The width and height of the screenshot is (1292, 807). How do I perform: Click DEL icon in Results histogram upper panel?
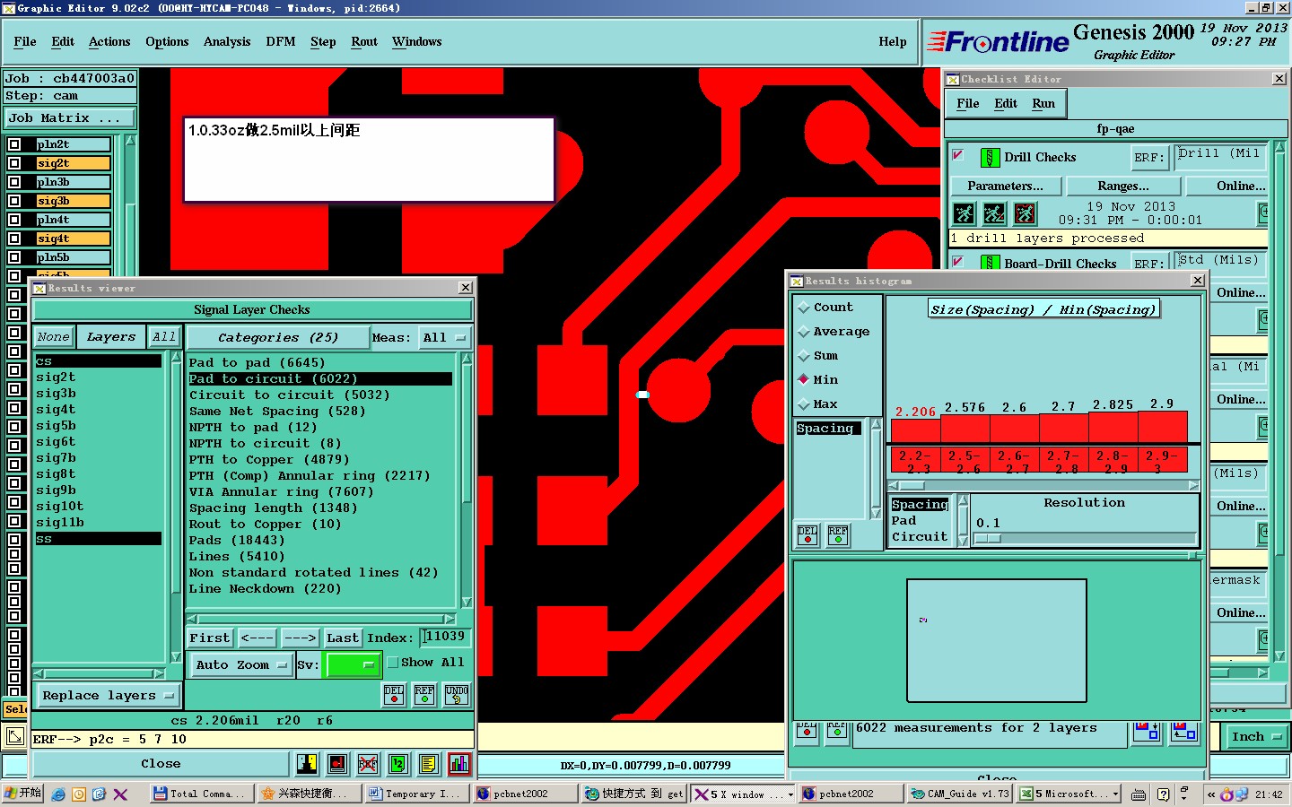(807, 535)
